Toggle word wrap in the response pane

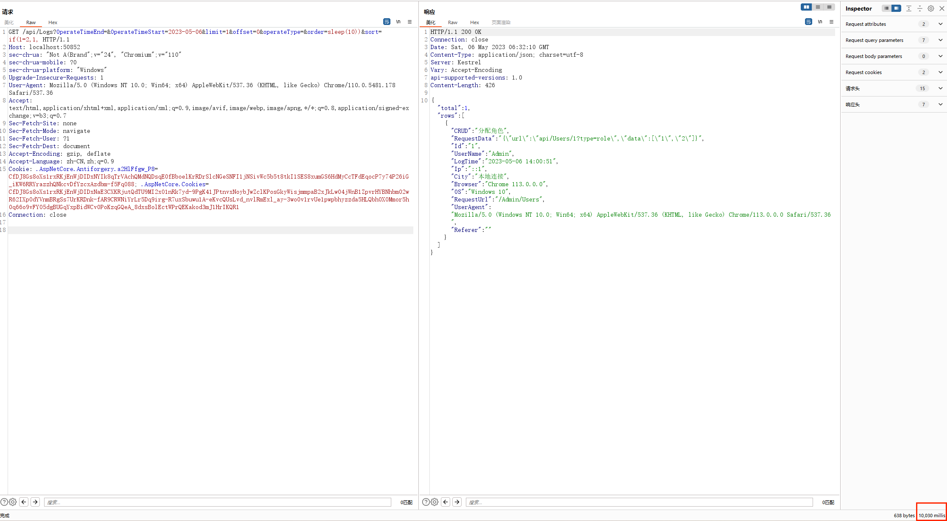808,22
